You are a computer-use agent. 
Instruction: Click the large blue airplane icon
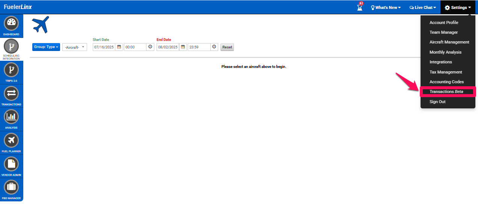pos(41,24)
